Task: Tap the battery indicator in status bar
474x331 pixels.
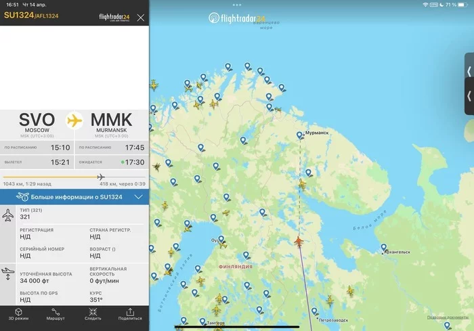Action: pos(462,5)
